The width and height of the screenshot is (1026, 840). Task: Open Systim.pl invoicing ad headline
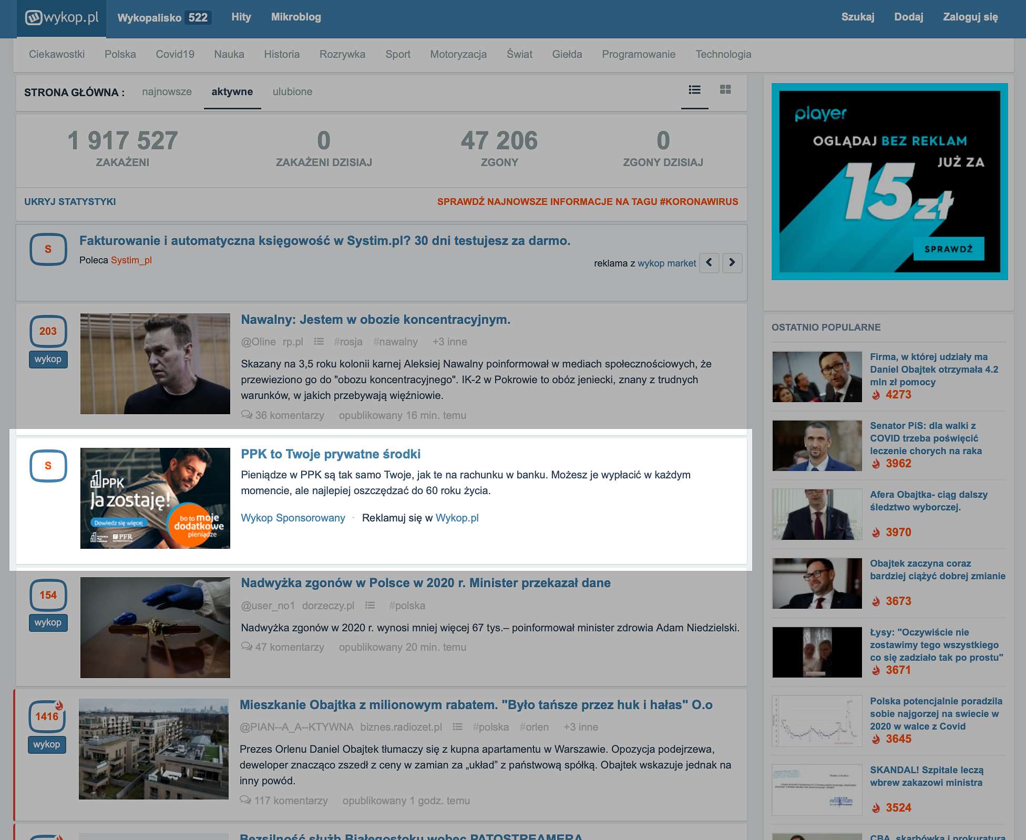[x=325, y=241]
